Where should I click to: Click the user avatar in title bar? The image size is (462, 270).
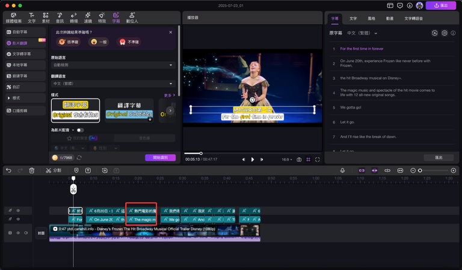click(419, 5)
